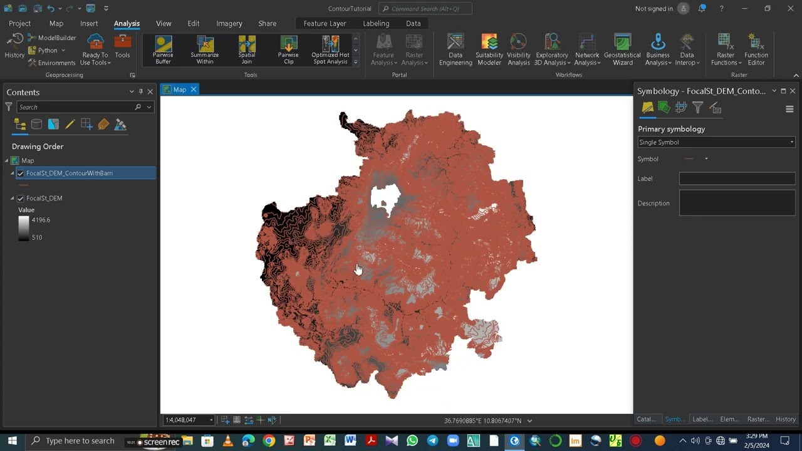Collapse the Map node in Contents
This screenshot has width=802, height=451.
point(6,161)
